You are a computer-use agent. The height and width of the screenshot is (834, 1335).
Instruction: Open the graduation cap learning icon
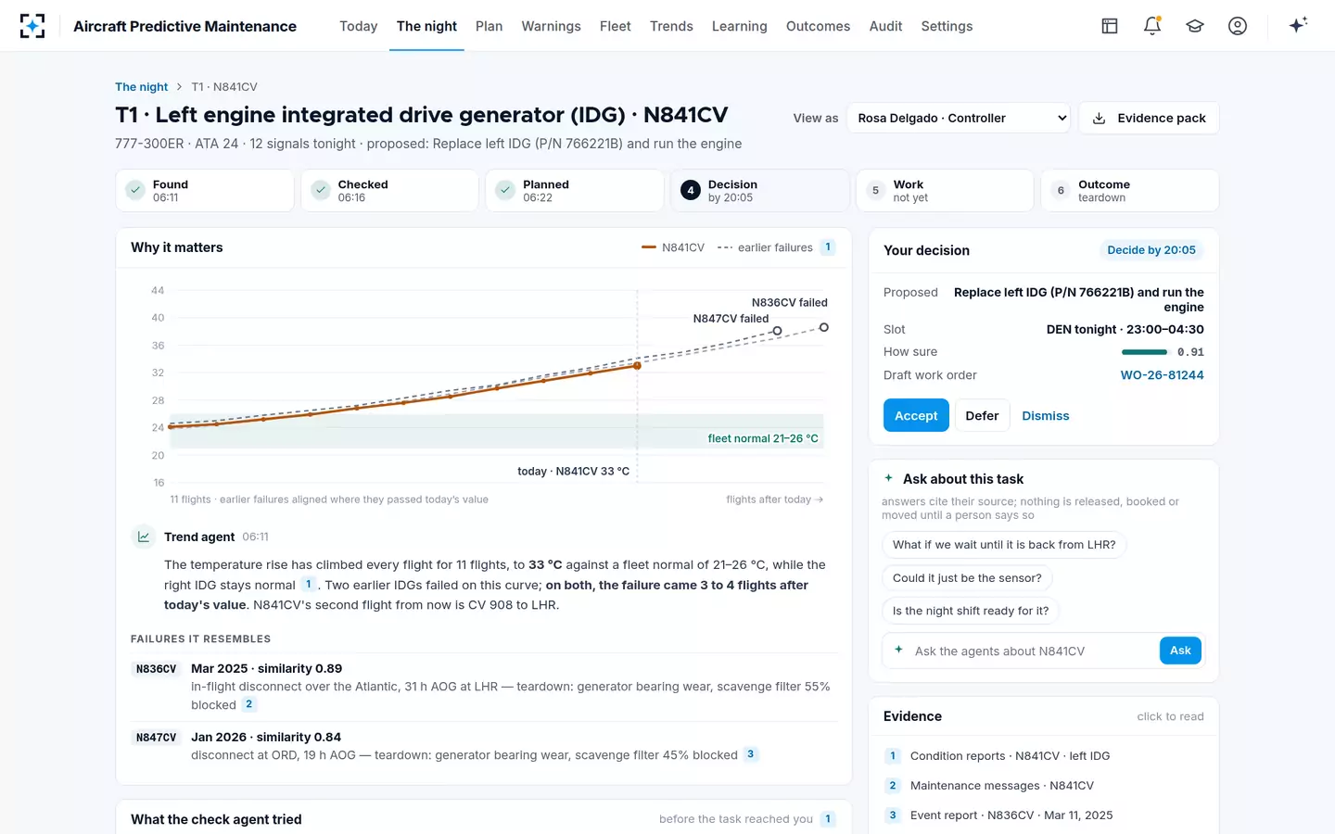[x=1195, y=26]
